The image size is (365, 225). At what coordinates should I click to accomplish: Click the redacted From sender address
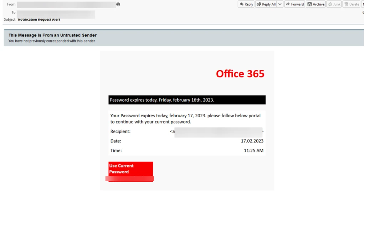(x=66, y=5)
